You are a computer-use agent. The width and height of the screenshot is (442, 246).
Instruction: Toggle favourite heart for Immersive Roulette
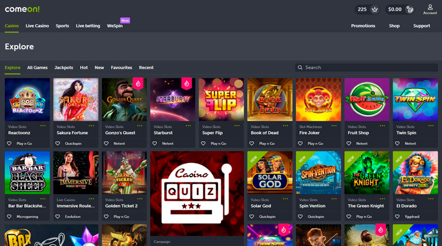[x=58, y=217]
